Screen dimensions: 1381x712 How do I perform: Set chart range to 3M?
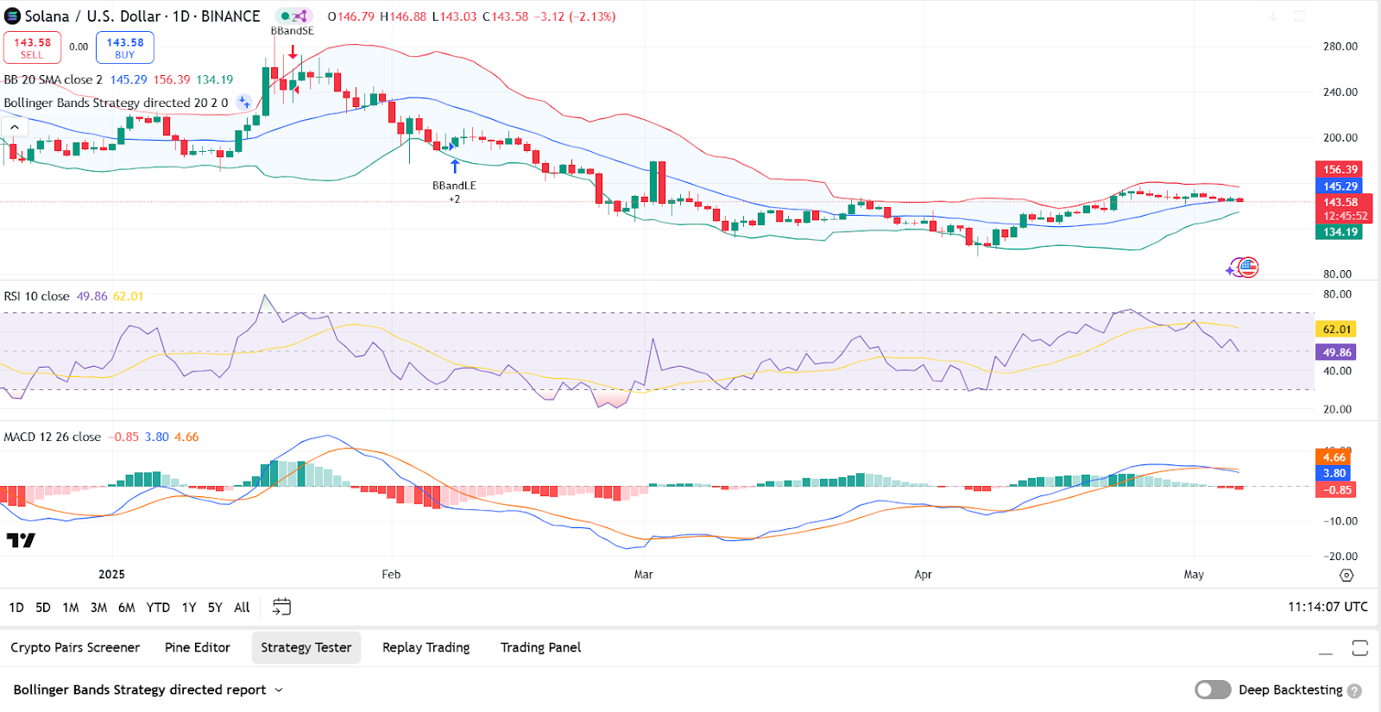98,608
